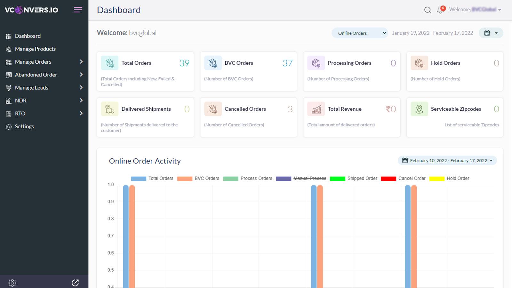Click the notification bell icon

440,10
